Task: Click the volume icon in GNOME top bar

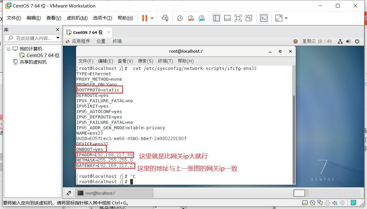Action: click(348, 41)
